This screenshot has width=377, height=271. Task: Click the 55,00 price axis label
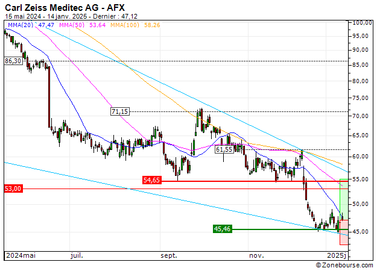point(361,179)
